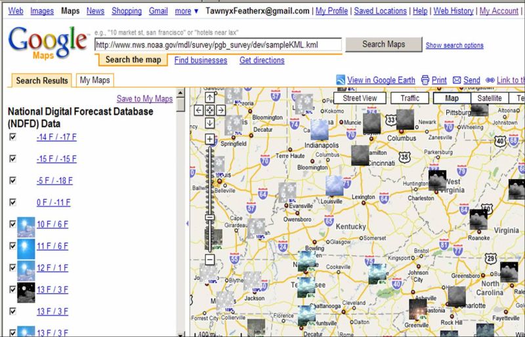This screenshot has height=337, width=525.
Task: Zoom out with the minus button
Action: [209, 260]
